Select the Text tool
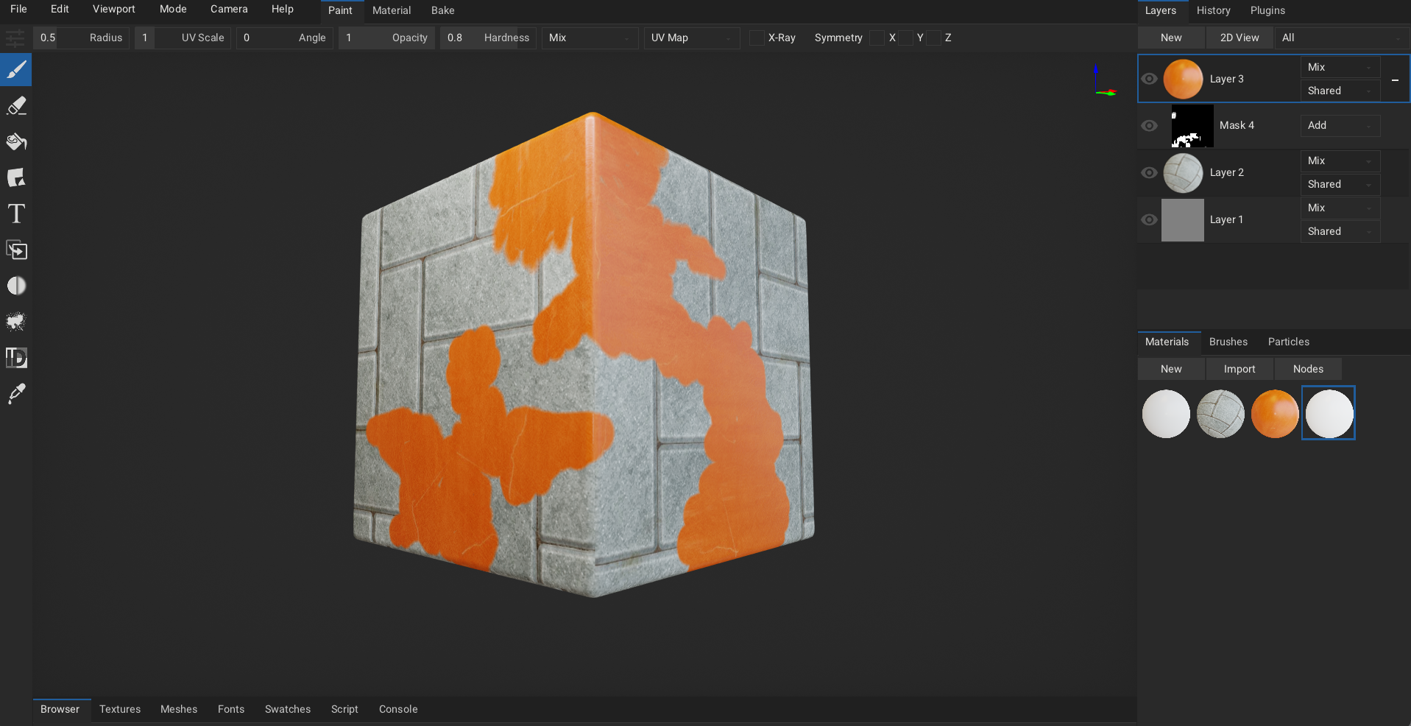 click(16, 214)
